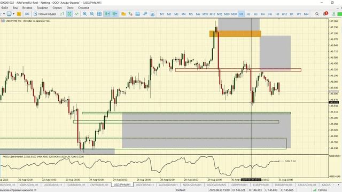This screenshot has height=192, width=342.
Task: Open the Сервис menu
Action: (x=57, y=7)
